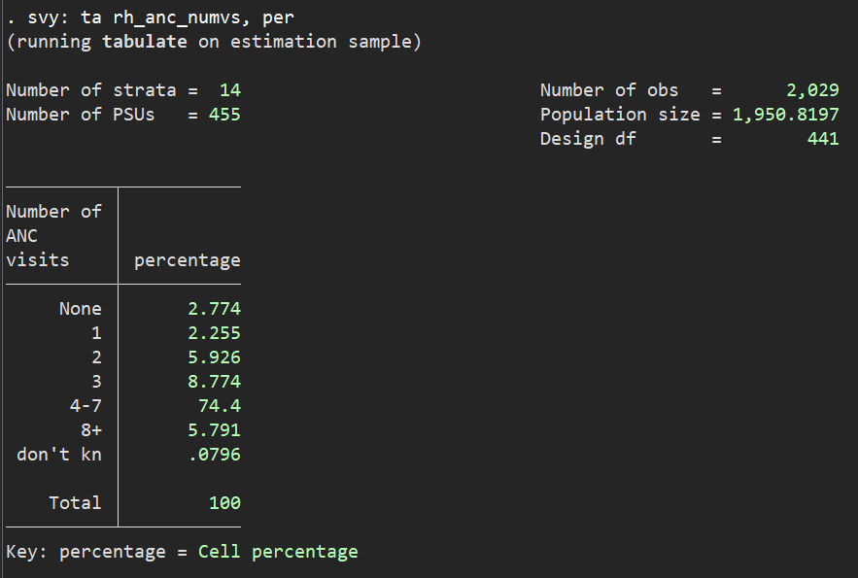This screenshot has width=858, height=578.
Task: Click the Population size value 1,950.8197
Action: pos(785,115)
